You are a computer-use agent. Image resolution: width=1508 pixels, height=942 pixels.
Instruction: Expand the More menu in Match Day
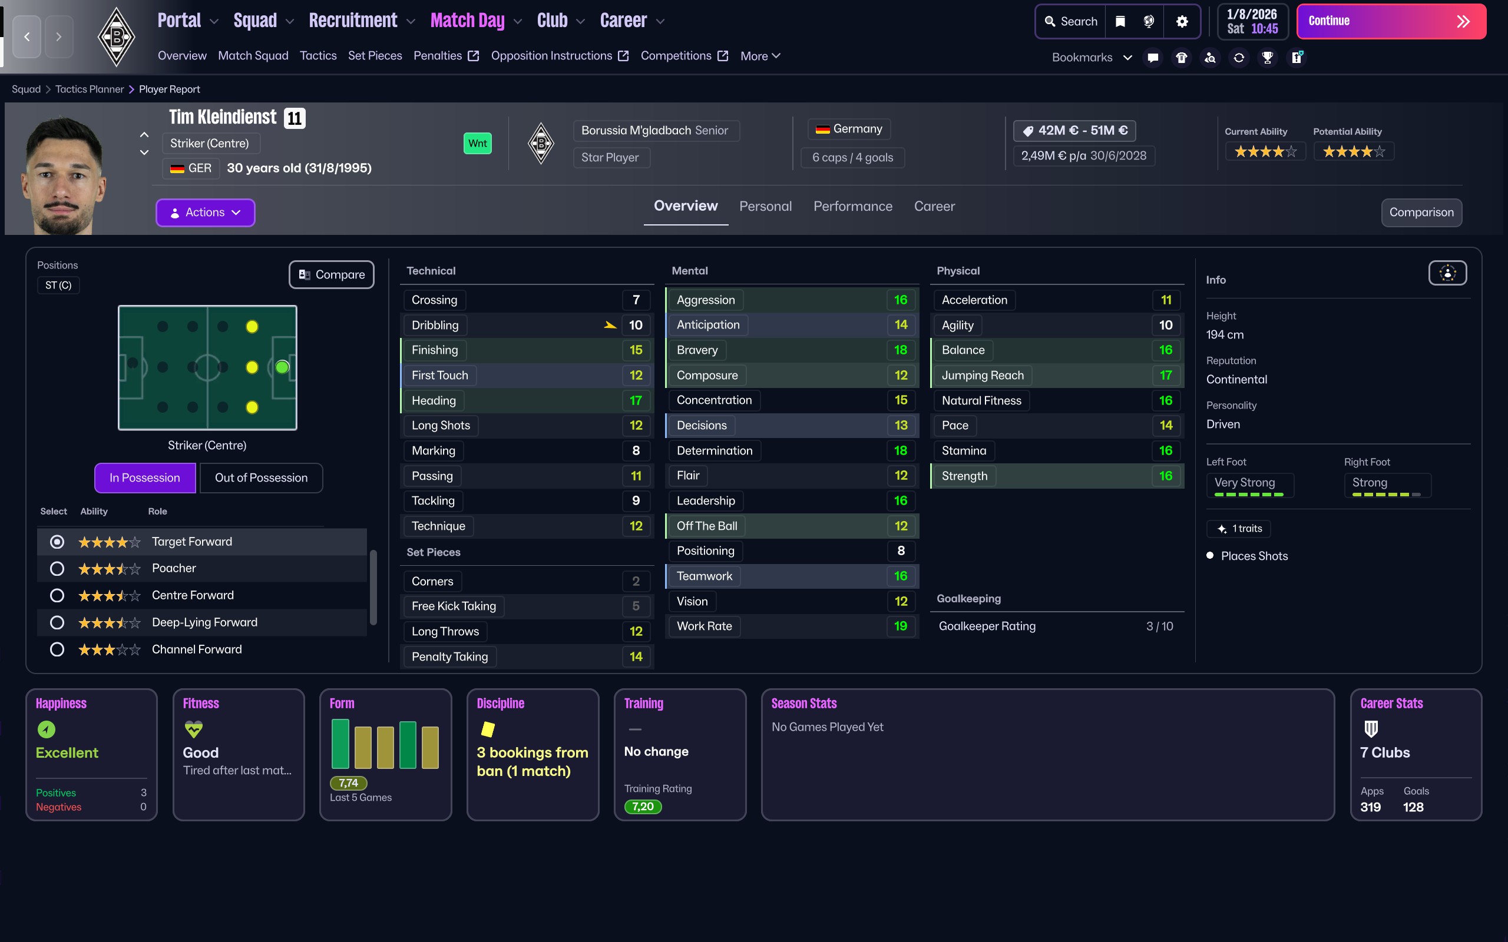coord(760,56)
